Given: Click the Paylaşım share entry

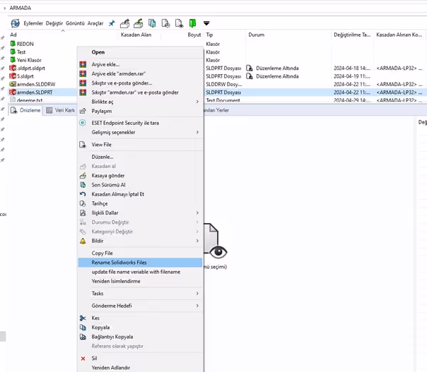Looking at the screenshot, I should (141, 111).
